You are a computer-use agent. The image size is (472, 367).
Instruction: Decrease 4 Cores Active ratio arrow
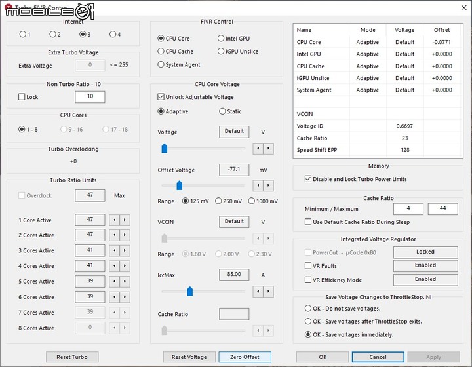(114, 266)
